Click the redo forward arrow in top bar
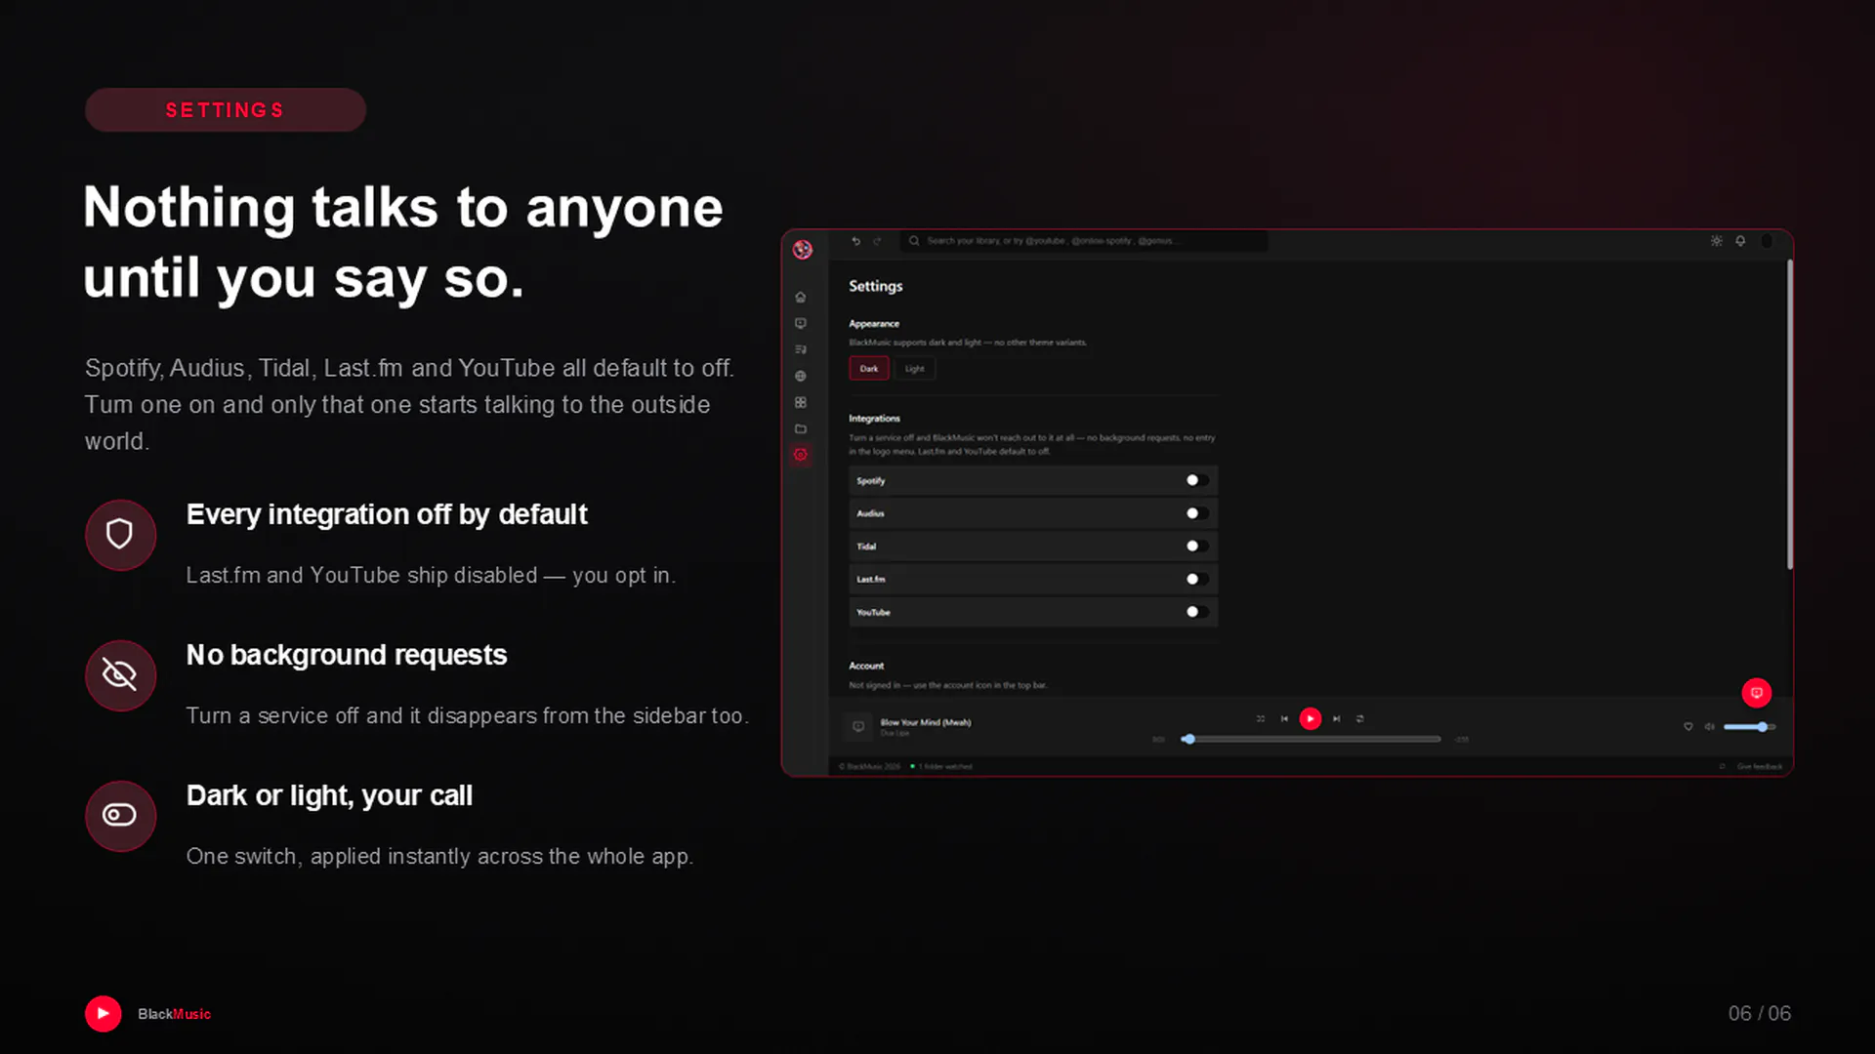This screenshot has width=1875, height=1054. click(877, 241)
